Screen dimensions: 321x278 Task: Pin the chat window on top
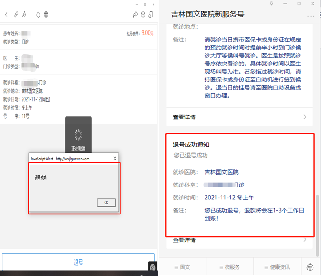pos(271,4)
